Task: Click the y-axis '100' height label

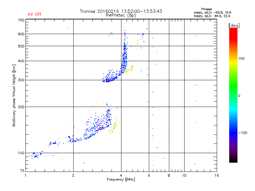Action: [x=21, y=153]
